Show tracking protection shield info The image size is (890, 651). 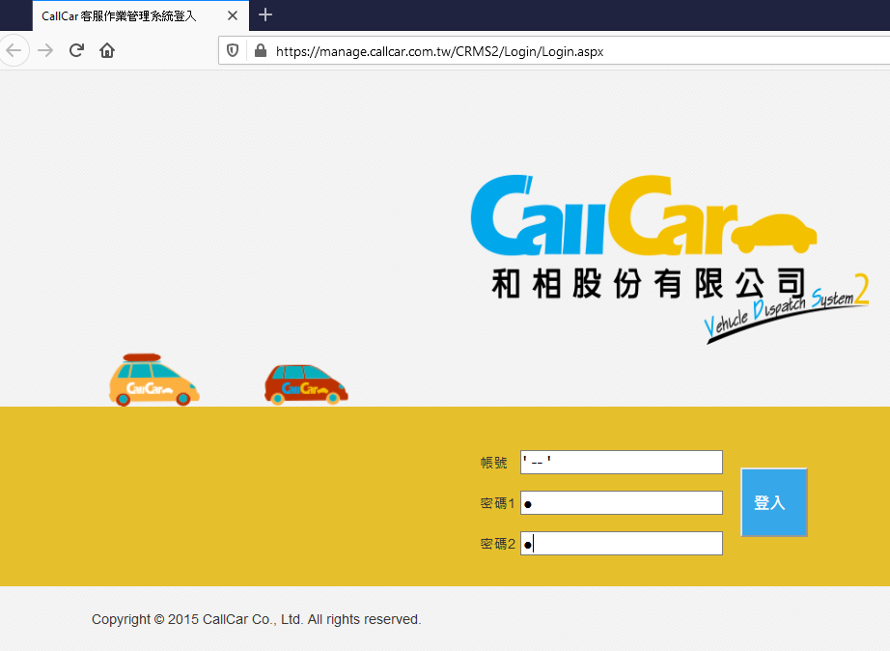click(233, 50)
